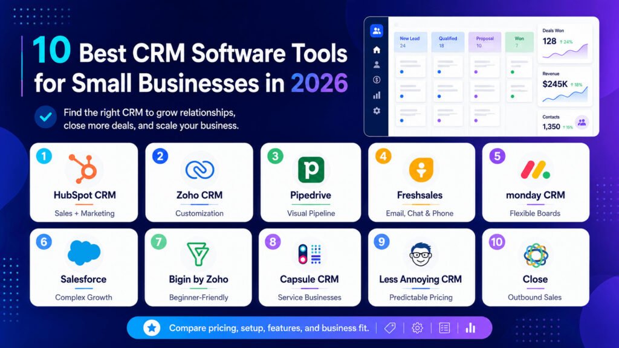The height and width of the screenshot is (348, 619).
Task: Click the people icon in Contacts widget
Action: [x=582, y=122]
